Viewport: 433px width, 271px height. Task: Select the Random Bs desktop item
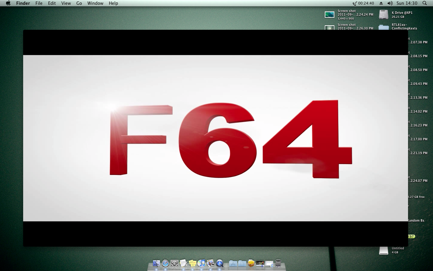point(416,221)
